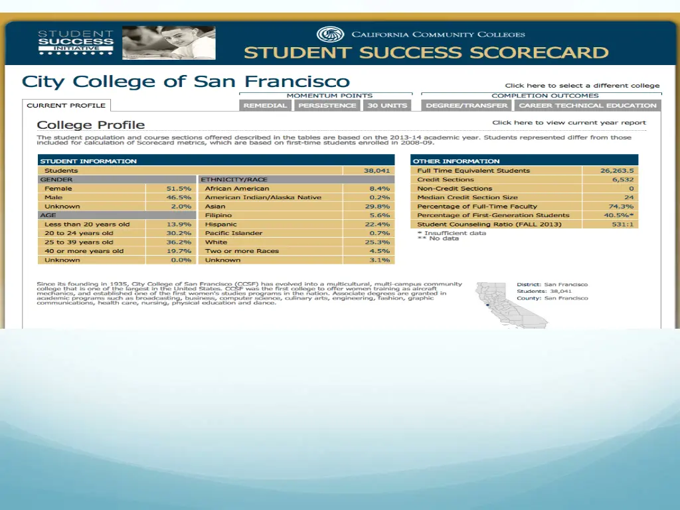Click the Student Success Scorecard banner title

click(x=426, y=52)
